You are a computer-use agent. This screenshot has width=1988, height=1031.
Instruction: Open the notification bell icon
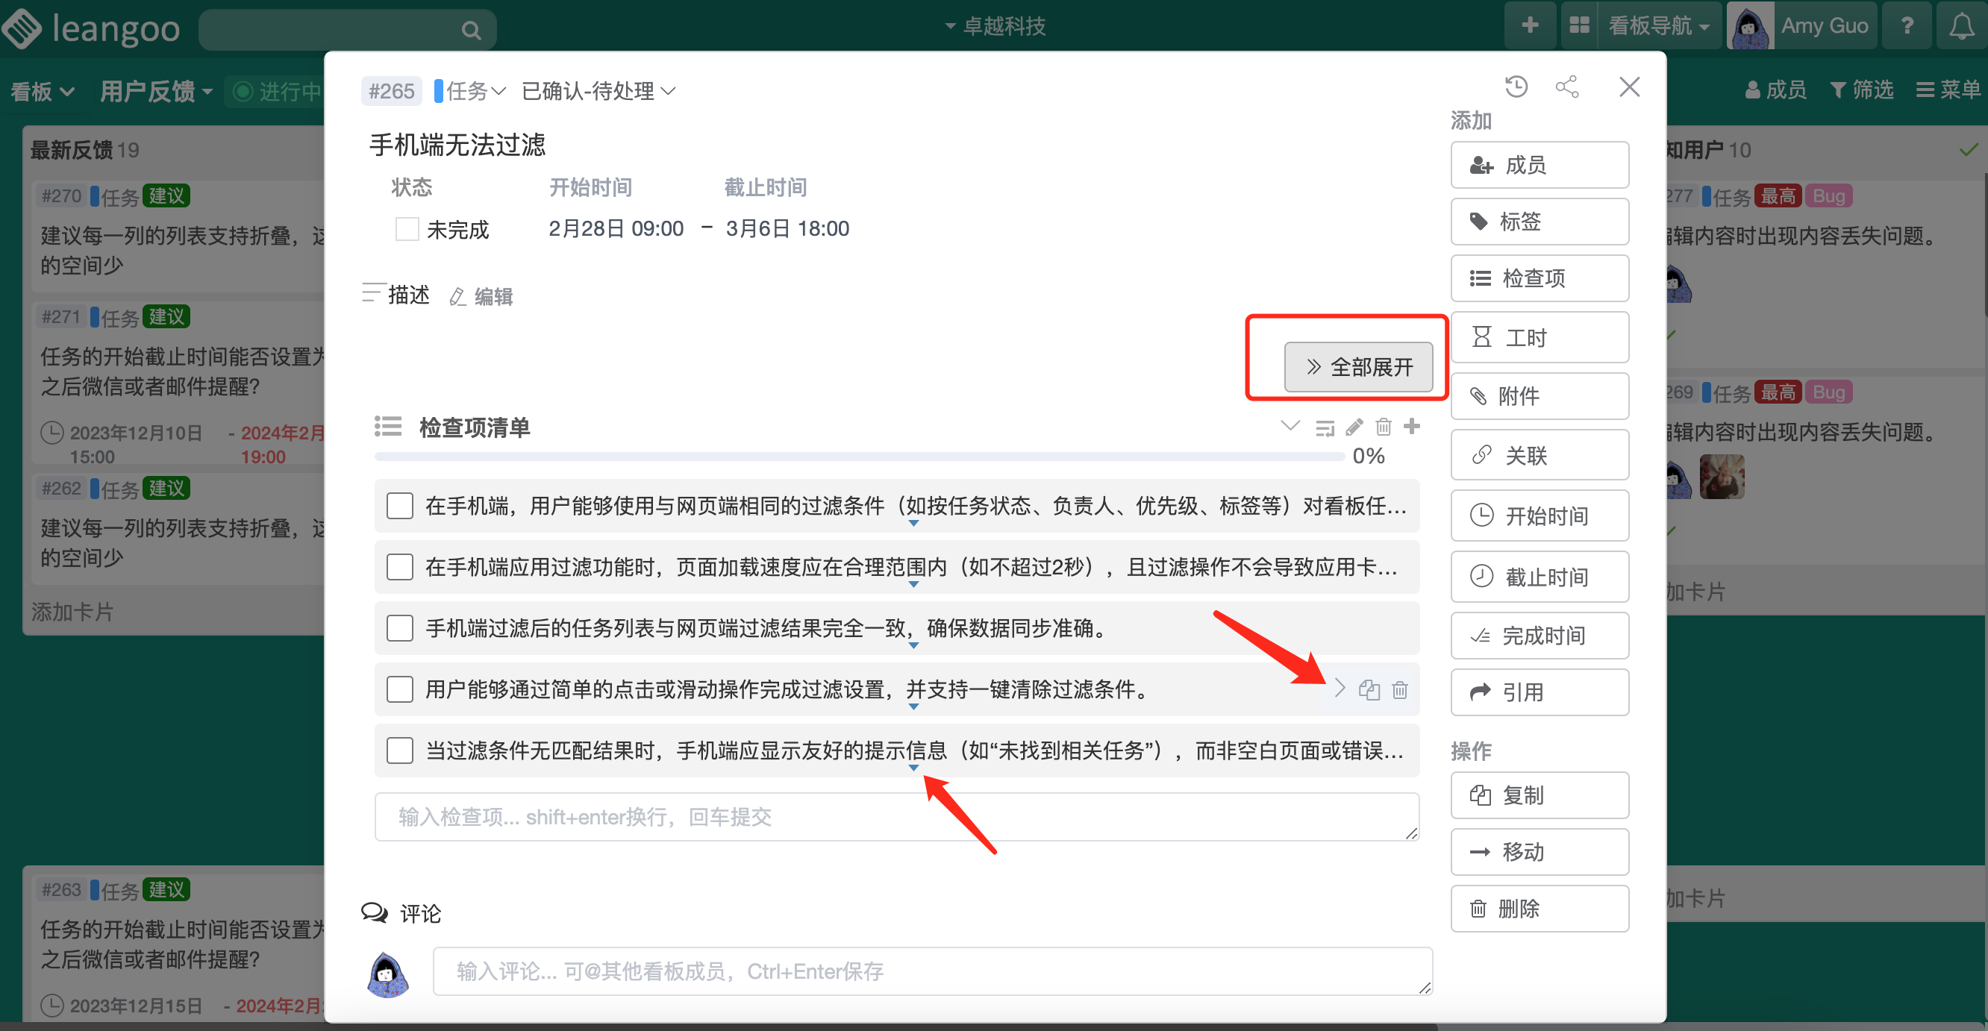[x=1962, y=27]
